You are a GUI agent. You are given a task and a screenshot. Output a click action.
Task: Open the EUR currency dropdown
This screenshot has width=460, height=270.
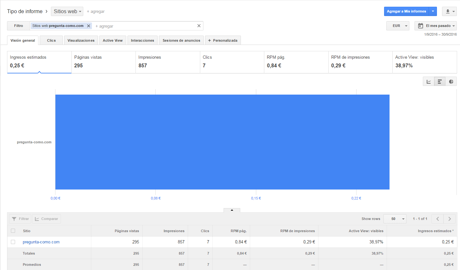[x=398, y=26]
